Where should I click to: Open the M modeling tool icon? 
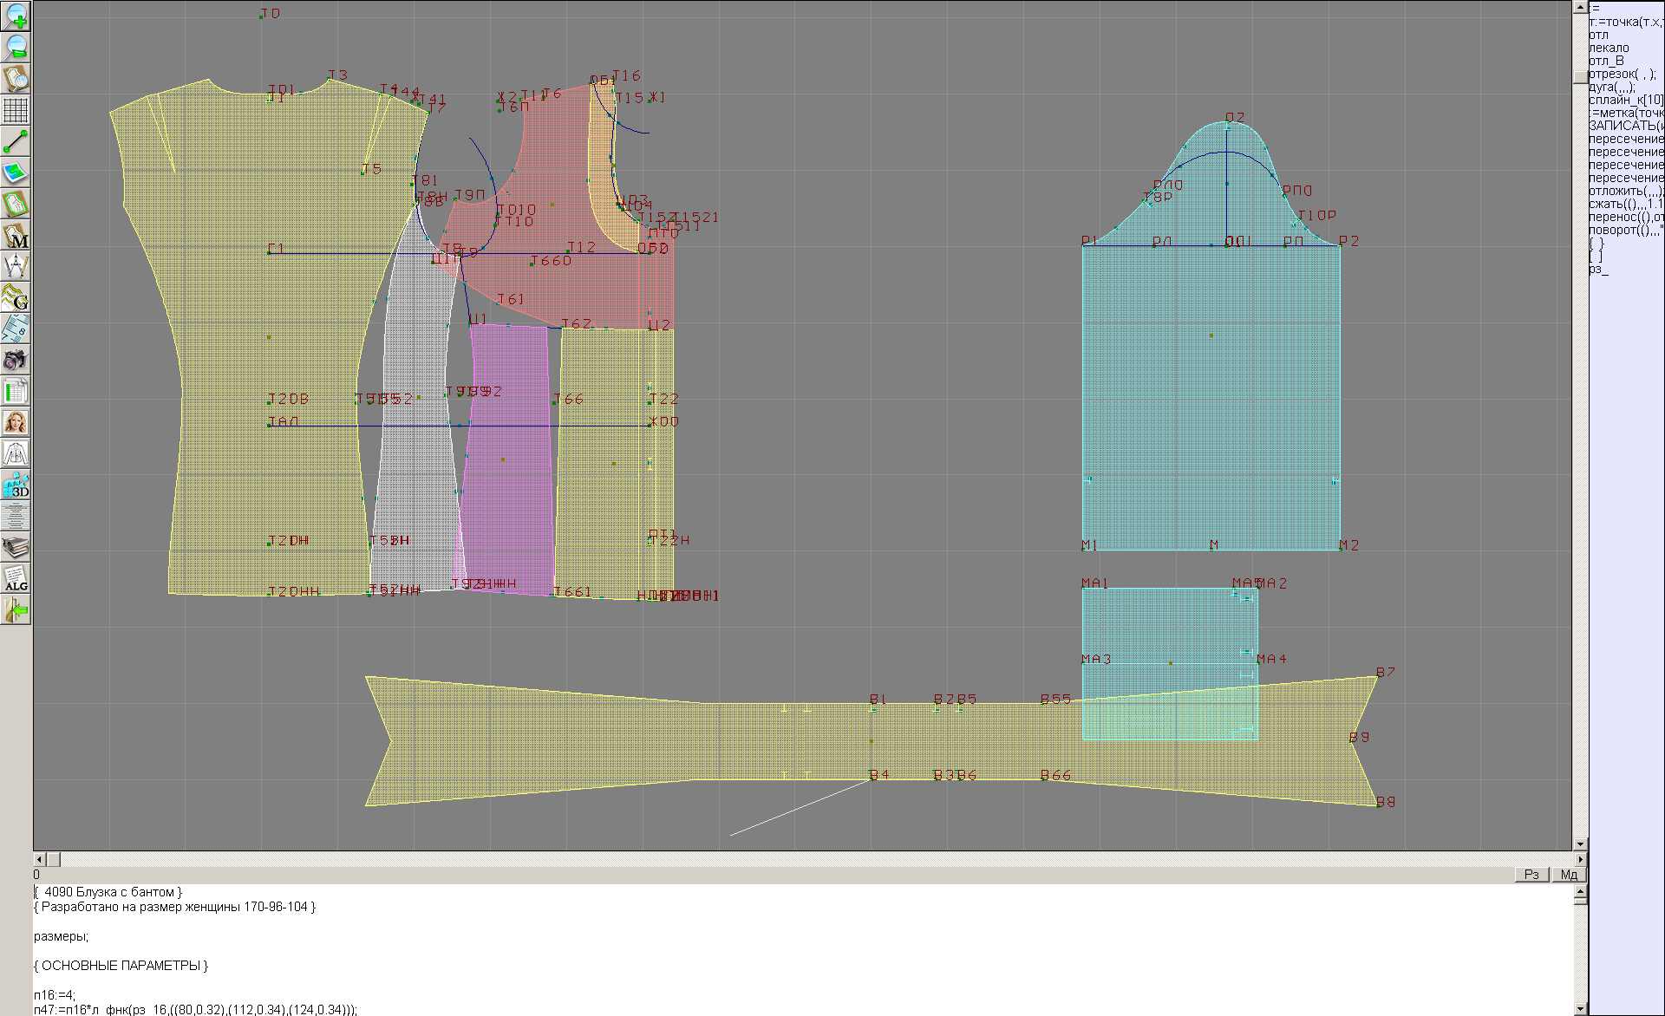tap(16, 235)
